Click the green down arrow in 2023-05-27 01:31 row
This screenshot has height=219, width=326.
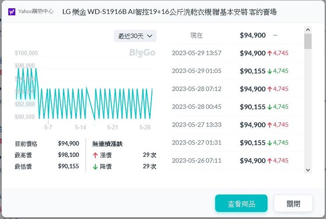[x=270, y=143]
